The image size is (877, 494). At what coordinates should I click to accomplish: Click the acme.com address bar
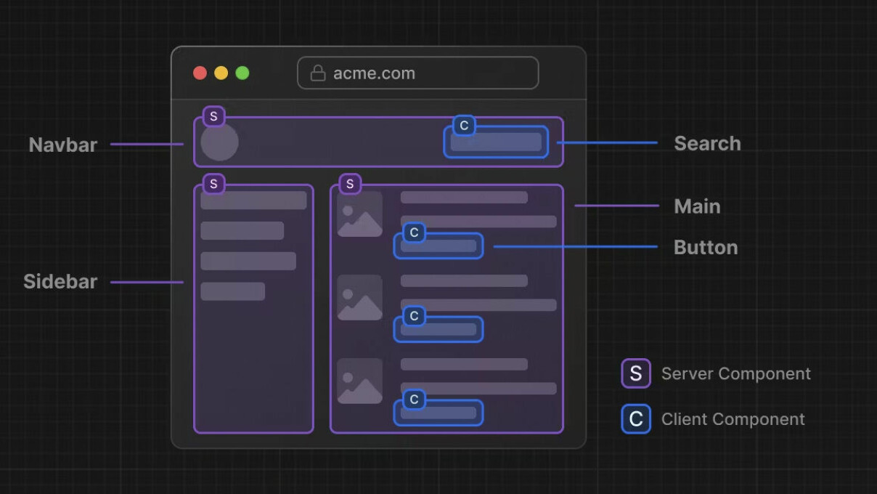click(x=418, y=73)
